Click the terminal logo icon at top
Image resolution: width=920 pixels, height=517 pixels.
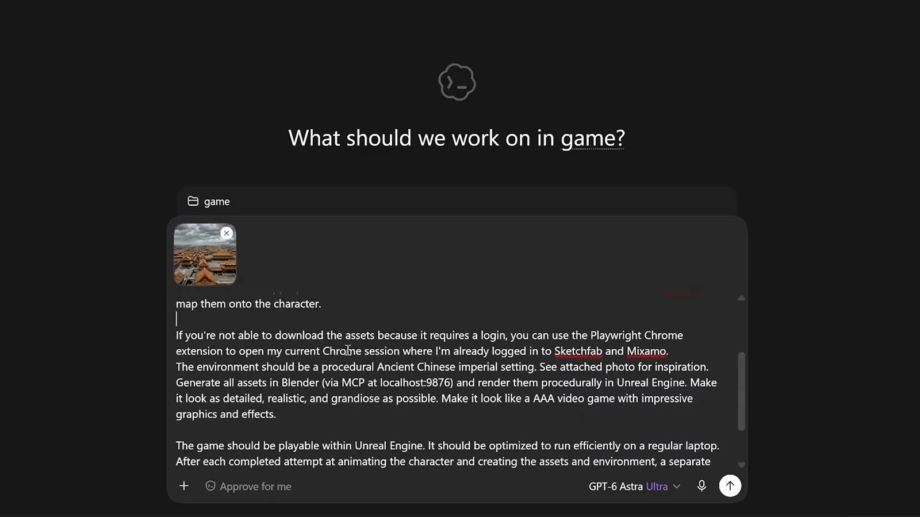(x=457, y=82)
